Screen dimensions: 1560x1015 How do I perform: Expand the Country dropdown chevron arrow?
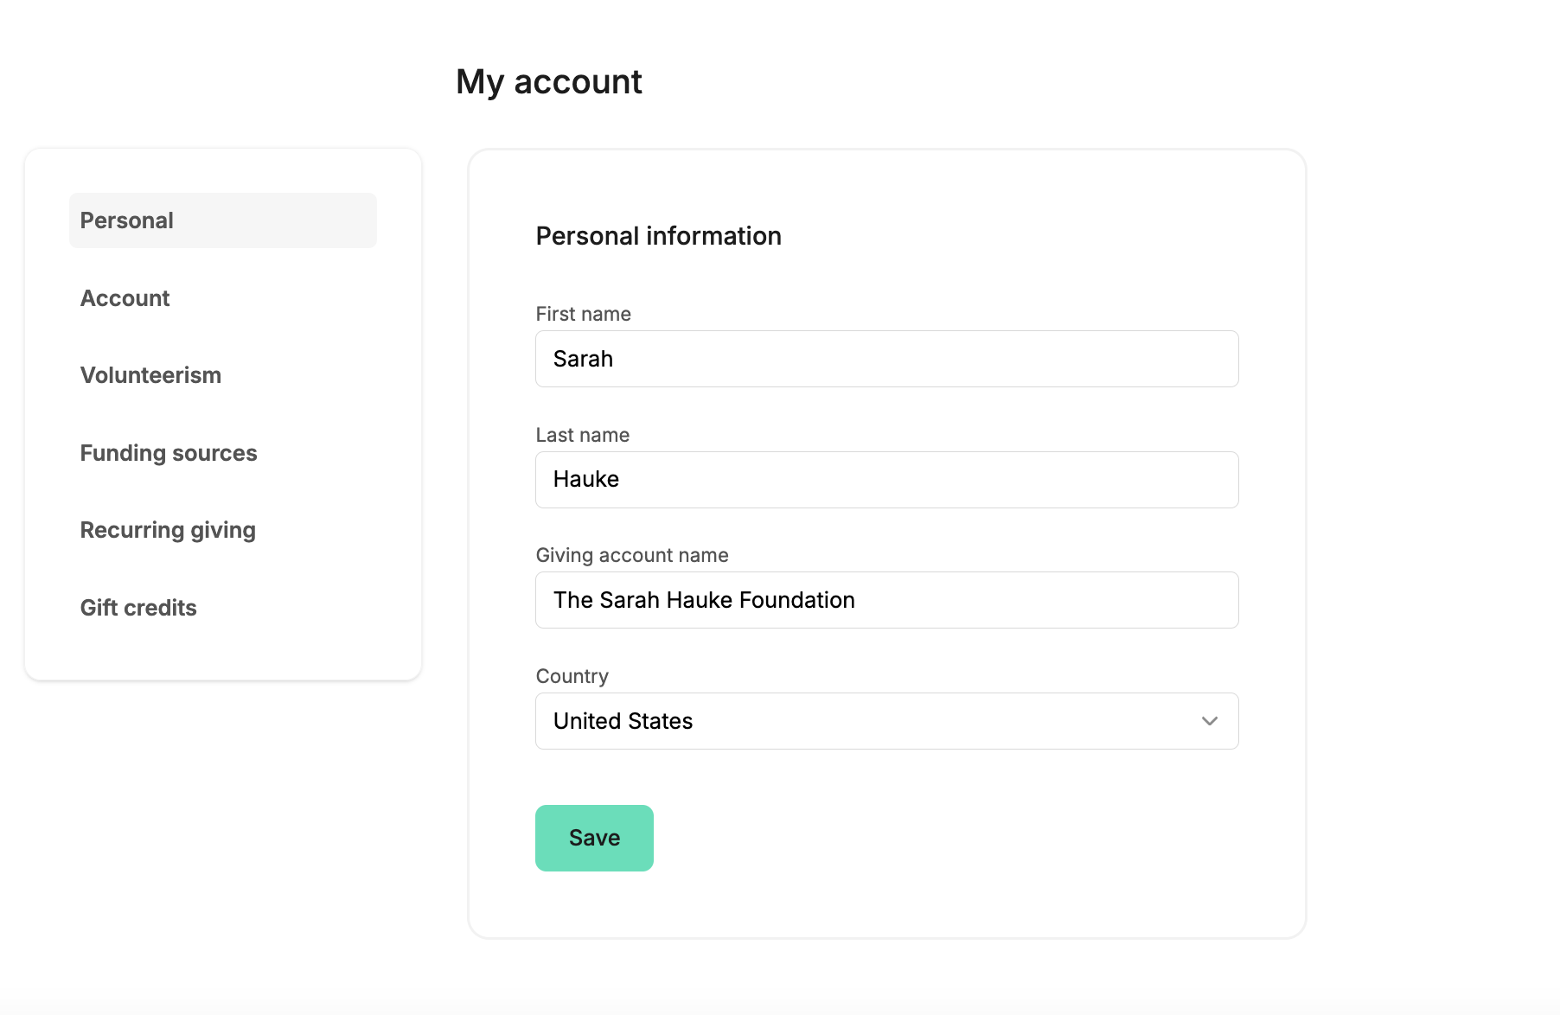tap(1209, 721)
